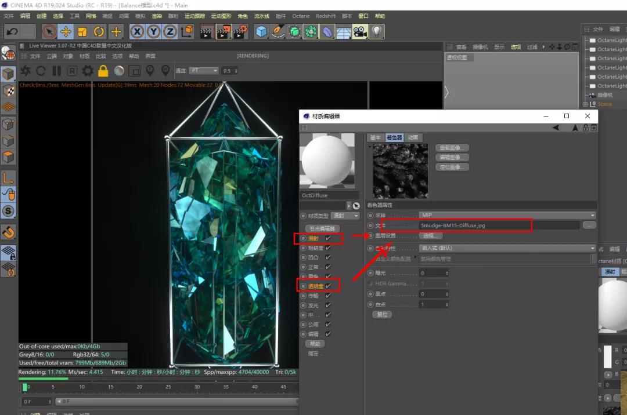Activate the Rotate tool
Image resolution: width=627 pixels, height=415 pixels.
pos(99,31)
